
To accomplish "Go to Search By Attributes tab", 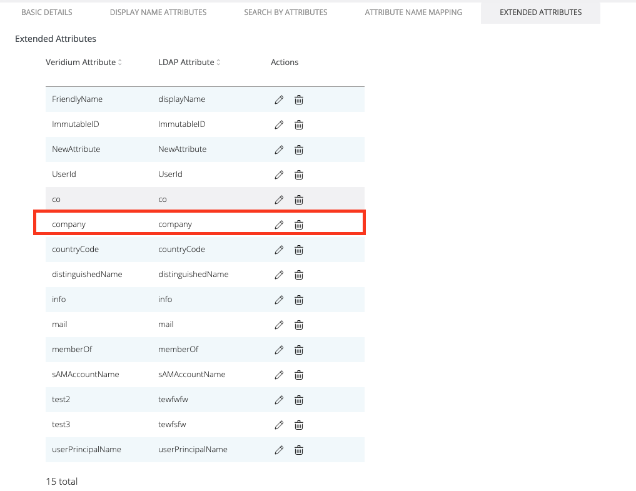I will pos(285,13).
